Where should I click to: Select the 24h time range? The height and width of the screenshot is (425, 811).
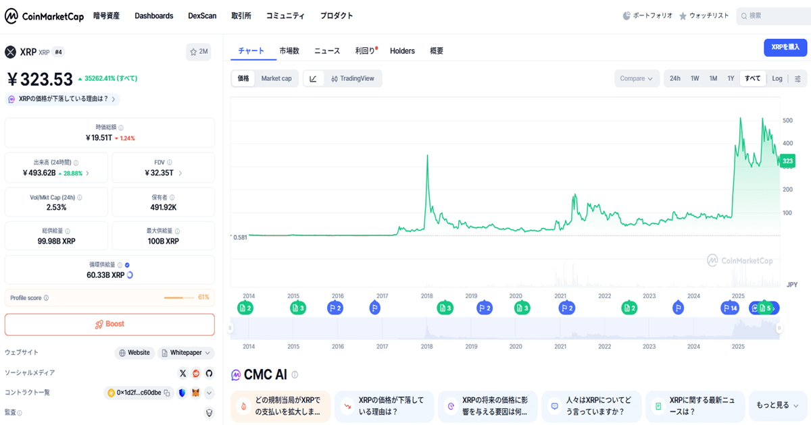674,79
